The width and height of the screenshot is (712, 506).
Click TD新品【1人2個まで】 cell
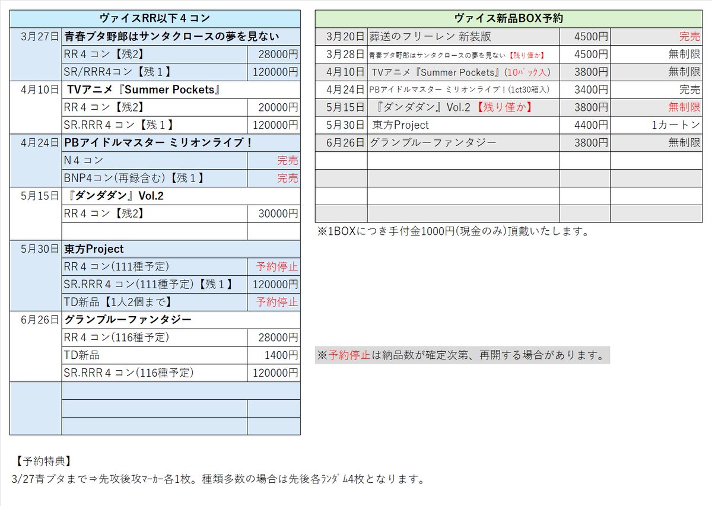(154, 302)
